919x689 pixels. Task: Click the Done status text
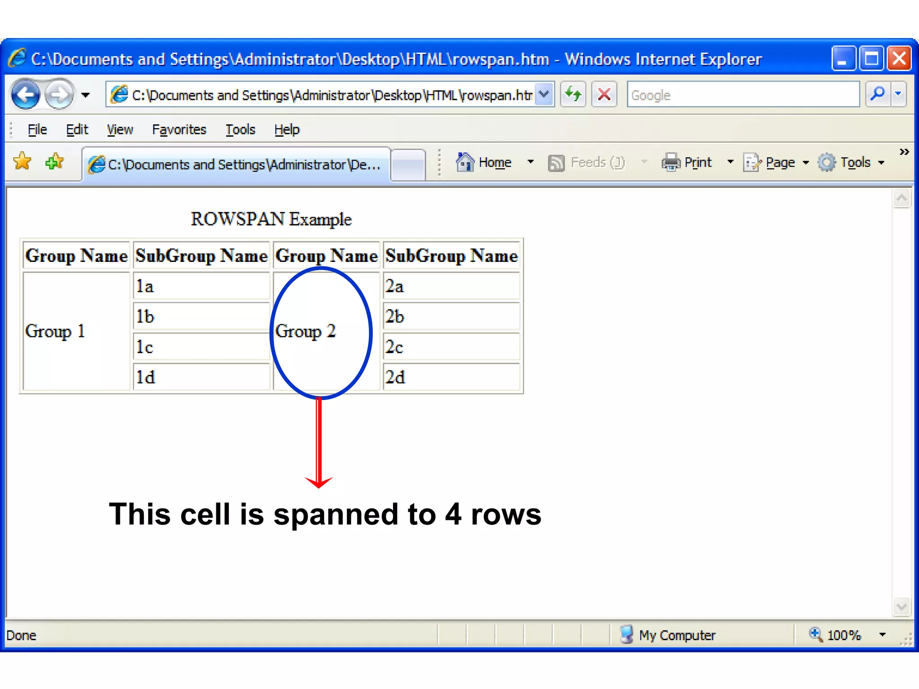click(x=21, y=636)
